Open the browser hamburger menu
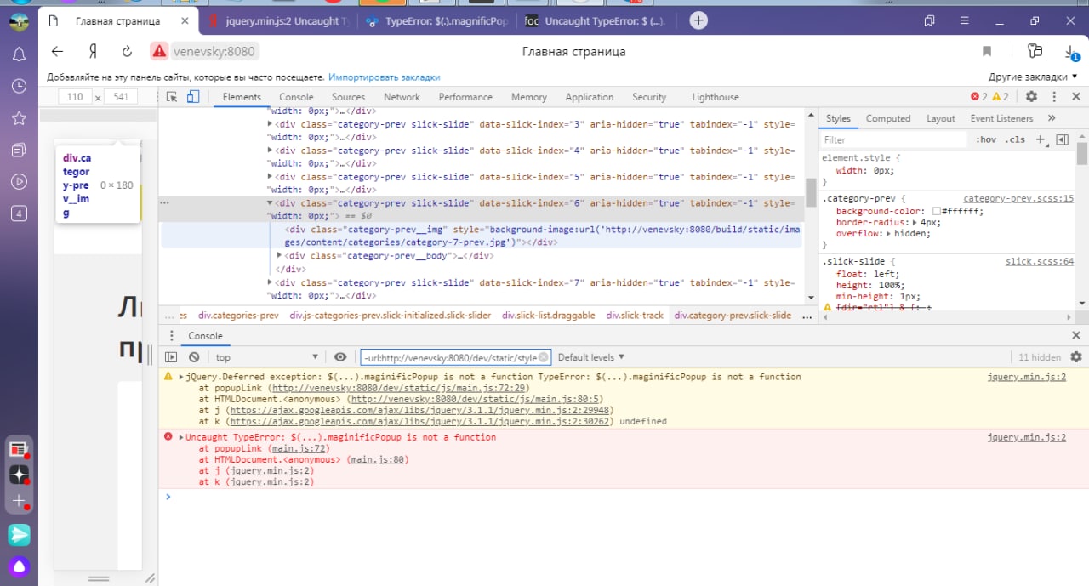The height and width of the screenshot is (586, 1089). (x=964, y=20)
